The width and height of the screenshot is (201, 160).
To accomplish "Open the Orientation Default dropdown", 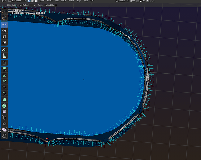I will point(27,5).
